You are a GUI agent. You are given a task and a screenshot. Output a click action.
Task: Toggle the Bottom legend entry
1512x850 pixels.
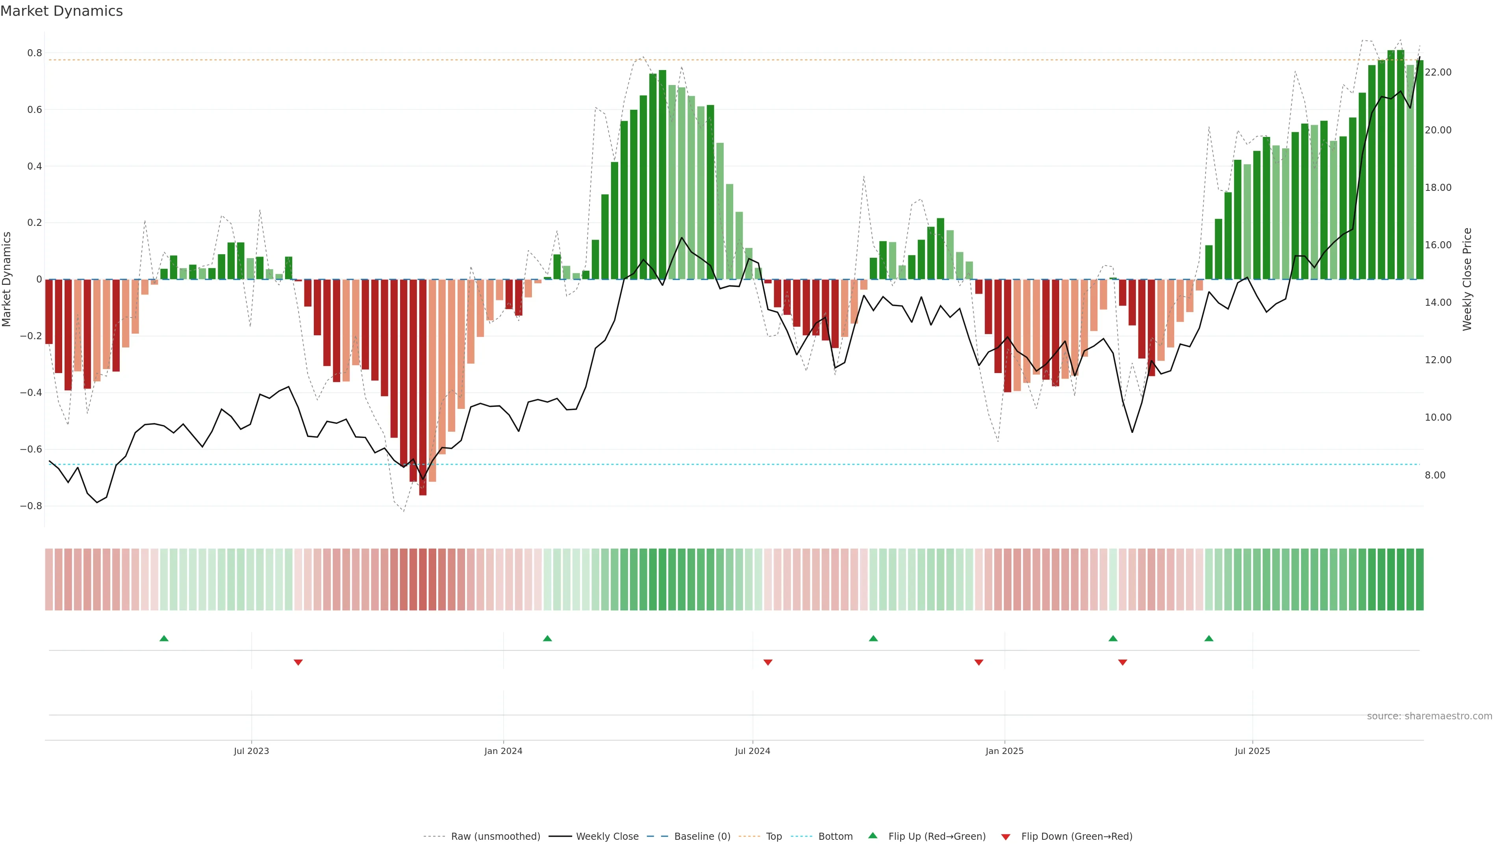coord(835,837)
